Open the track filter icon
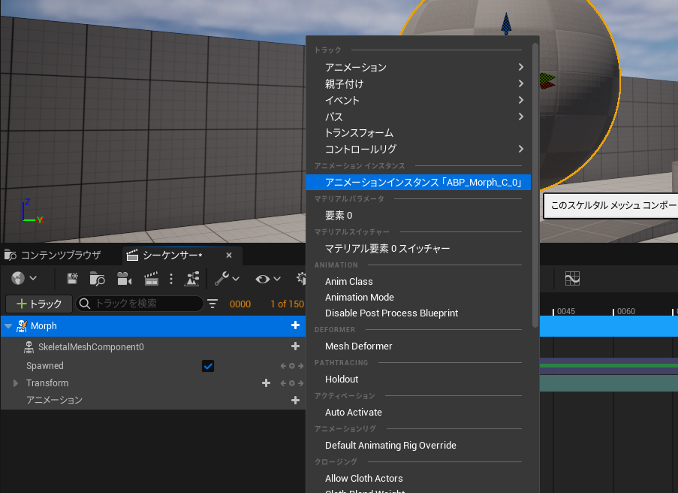This screenshot has height=493, width=678. coord(212,304)
